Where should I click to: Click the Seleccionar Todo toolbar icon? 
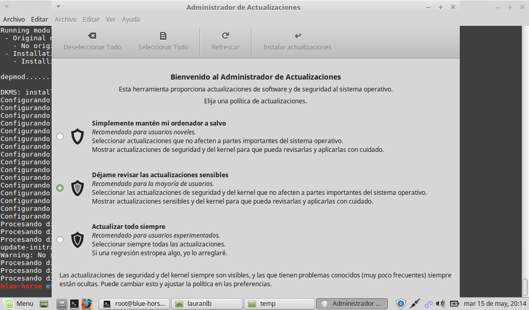coord(163,36)
